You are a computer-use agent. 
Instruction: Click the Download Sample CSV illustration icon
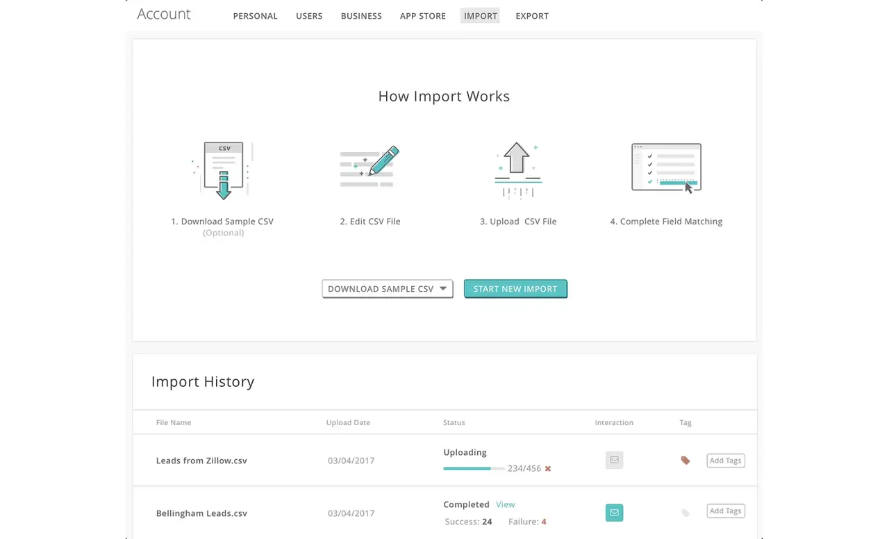click(x=223, y=171)
